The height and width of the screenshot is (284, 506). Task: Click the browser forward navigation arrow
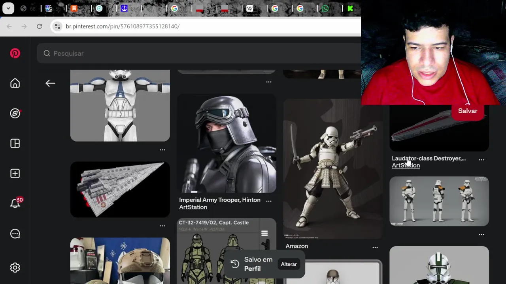coord(24,26)
